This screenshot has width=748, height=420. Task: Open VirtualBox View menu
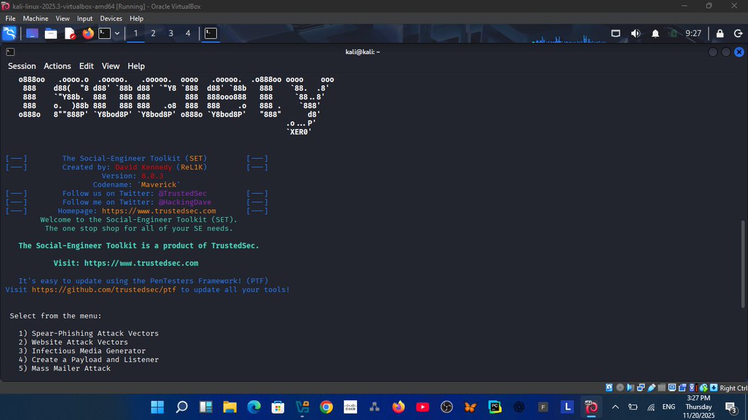coord(63,19)
